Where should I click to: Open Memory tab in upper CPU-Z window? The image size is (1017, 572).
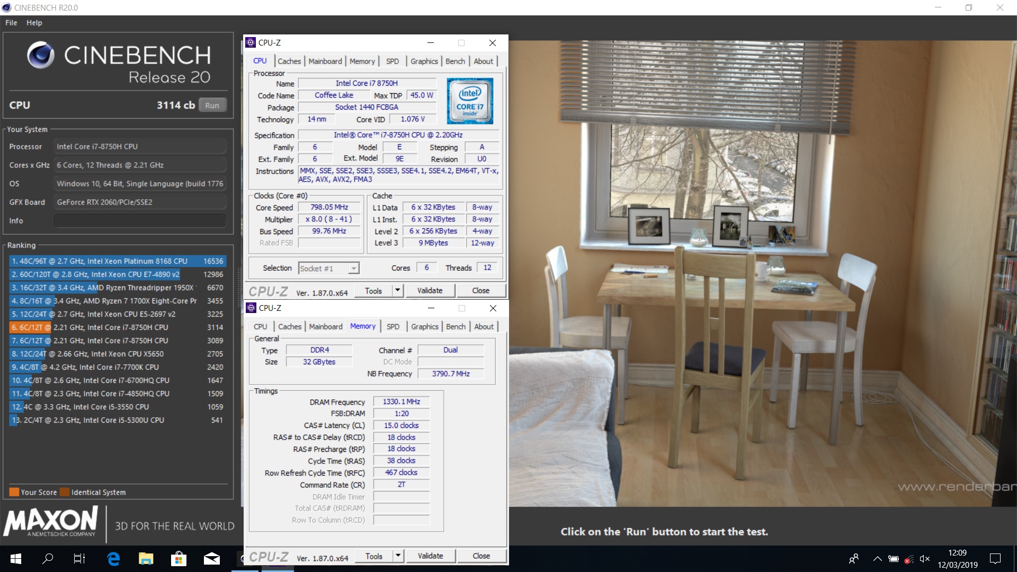coord(362,61)
